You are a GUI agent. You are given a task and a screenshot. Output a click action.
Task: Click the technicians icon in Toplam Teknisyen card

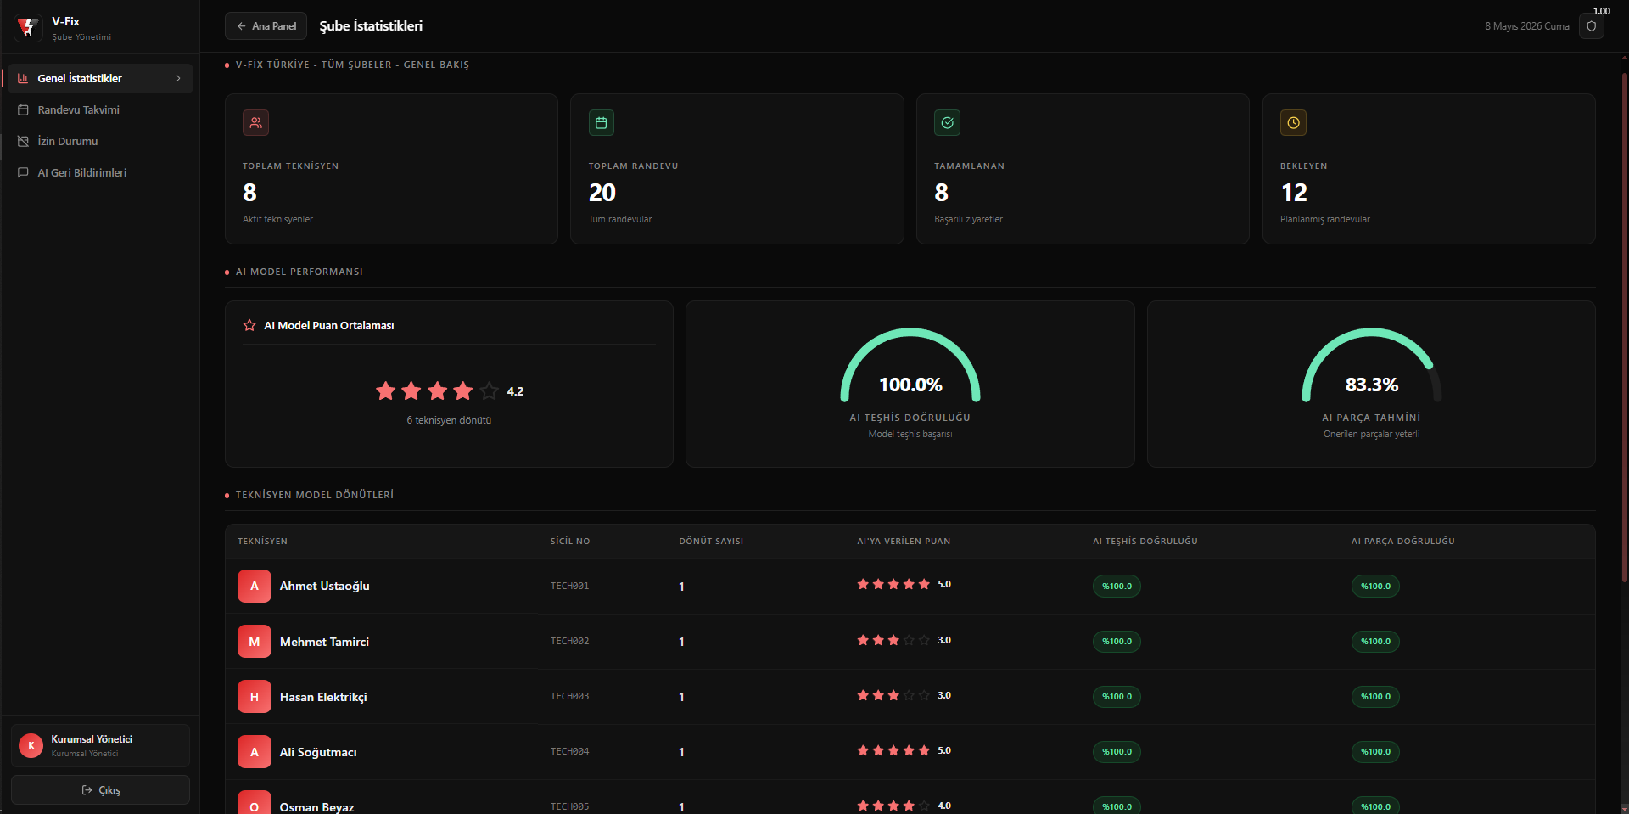(x=255, y=123)
